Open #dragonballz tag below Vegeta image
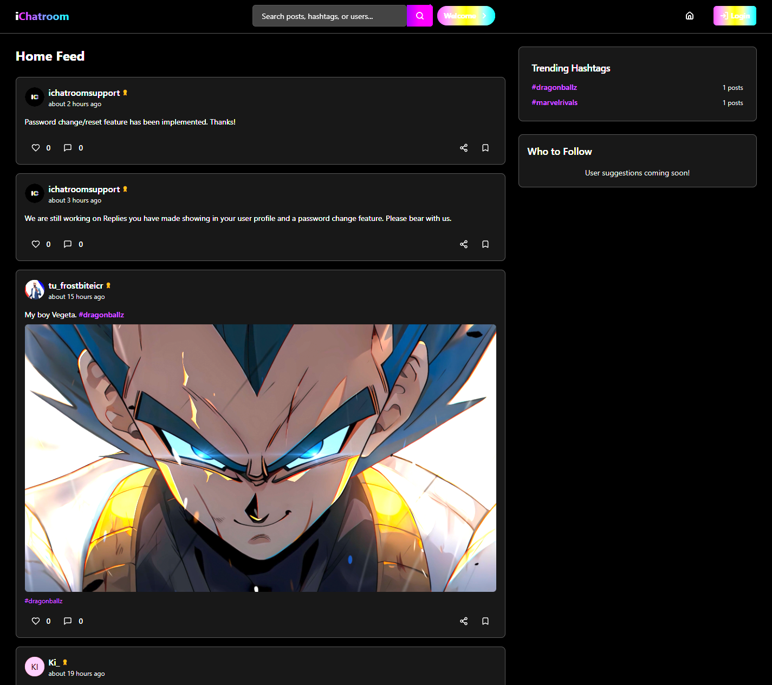 coord(43,601)
